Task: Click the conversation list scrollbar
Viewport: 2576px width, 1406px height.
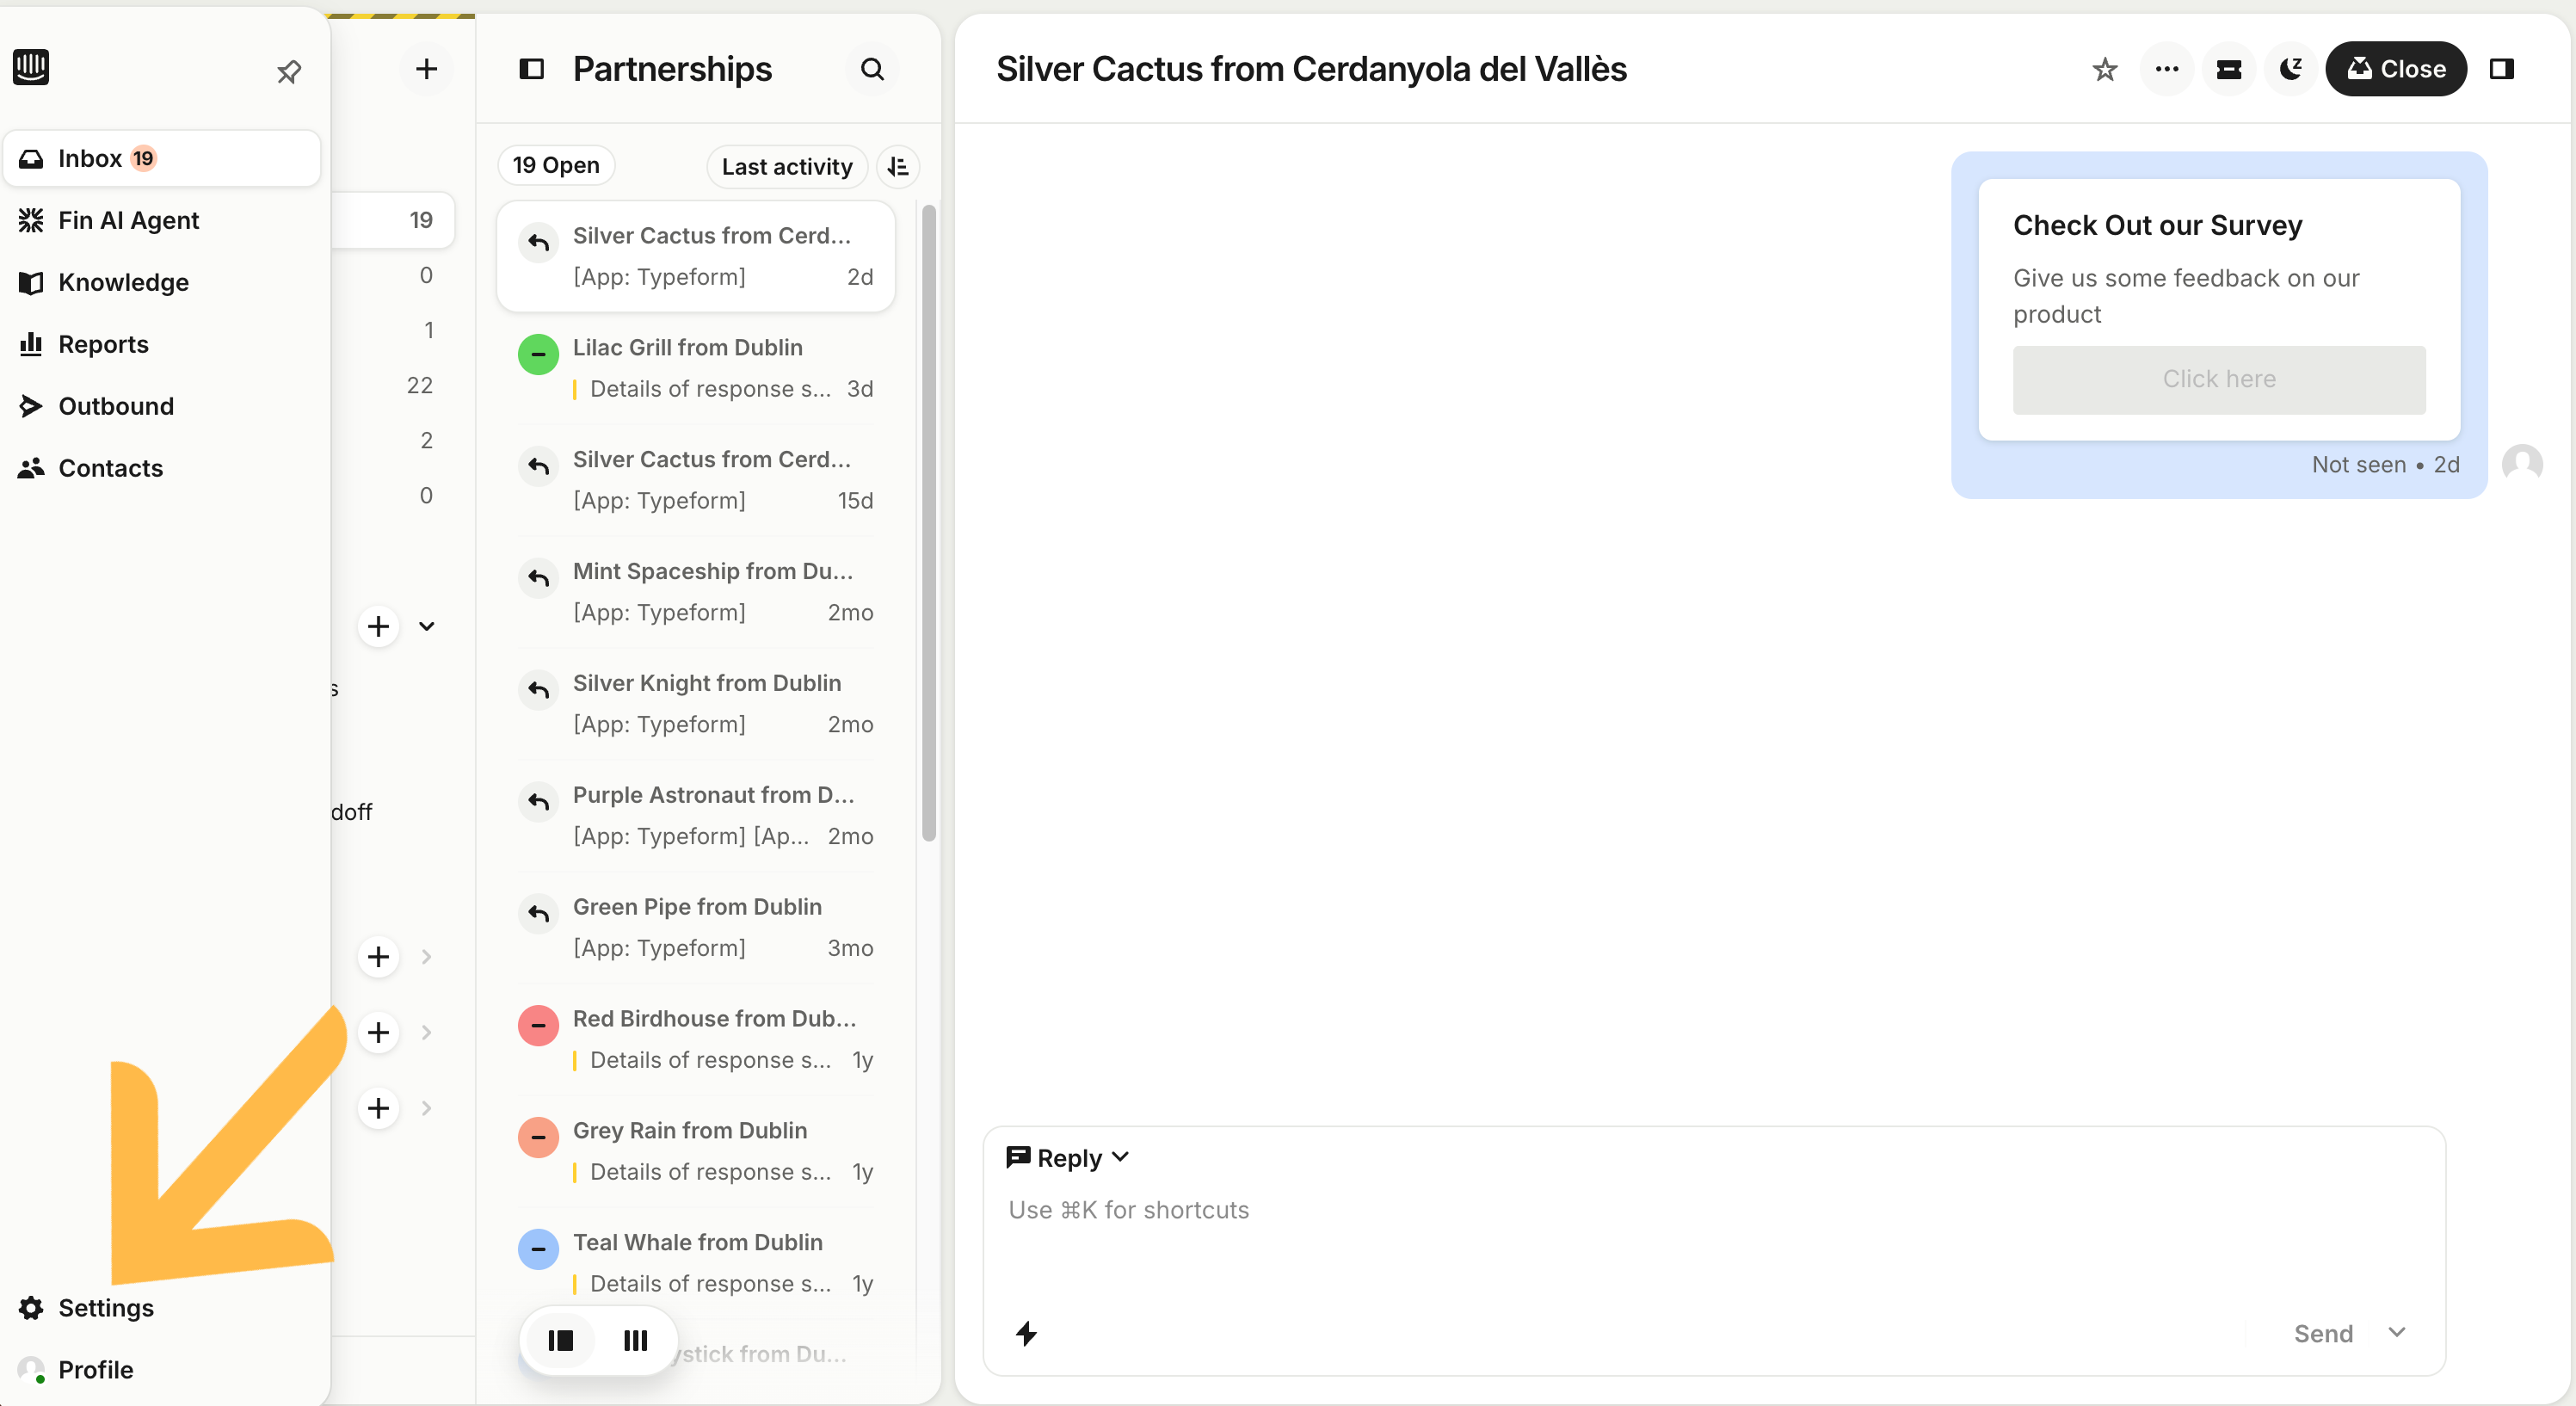Action: point(928,520)
